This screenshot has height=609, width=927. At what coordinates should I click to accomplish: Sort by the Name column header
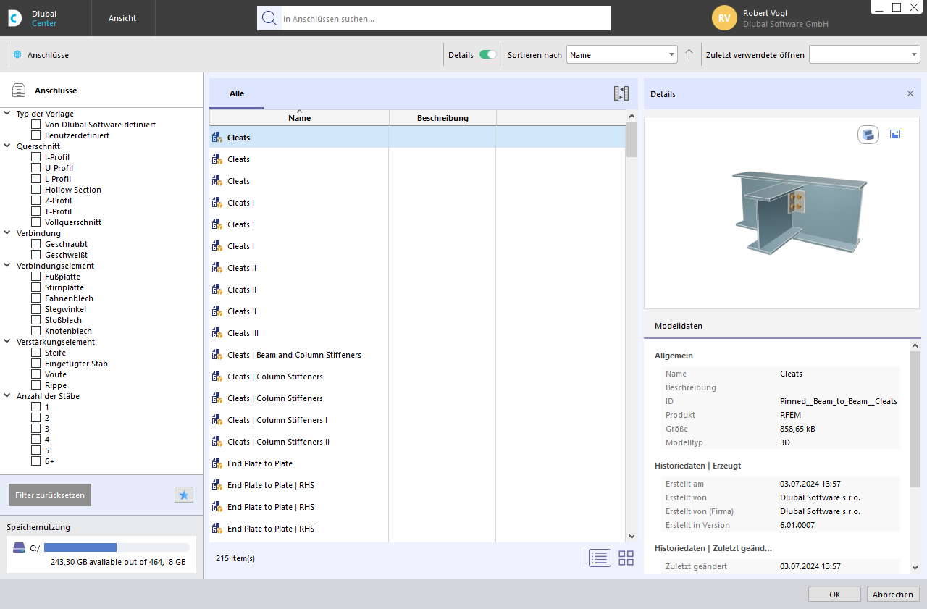[x=299, y=118]
